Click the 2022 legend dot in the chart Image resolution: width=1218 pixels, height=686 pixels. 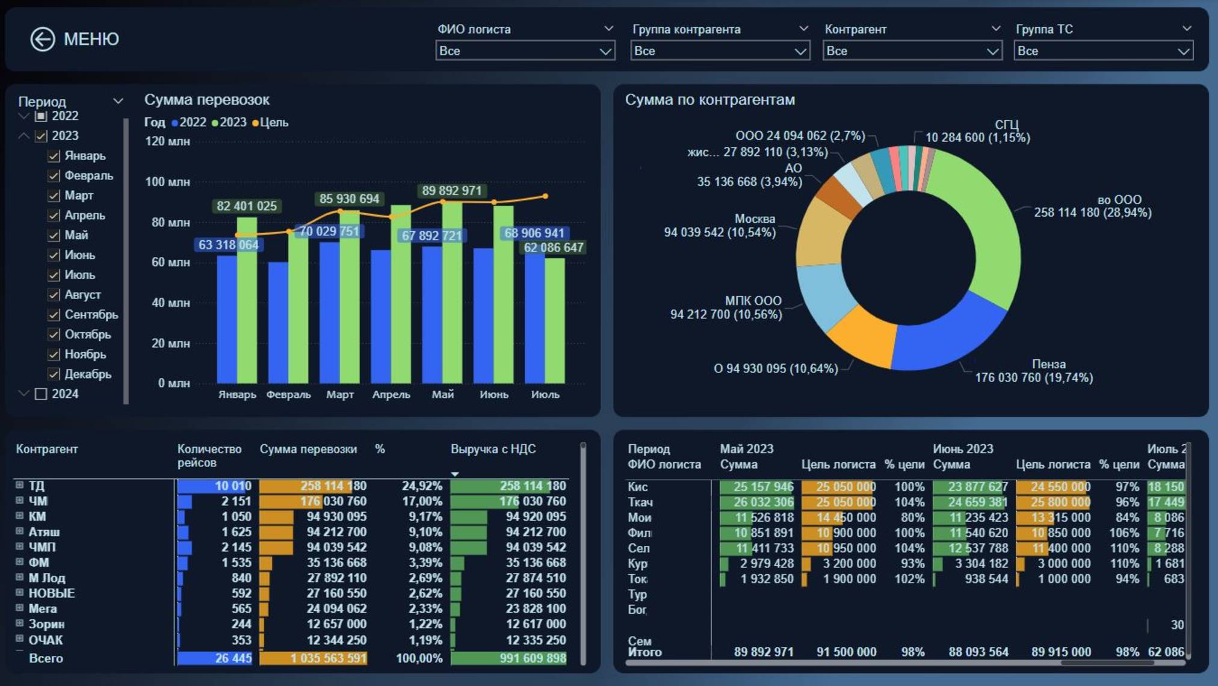(x=175, y=122)
